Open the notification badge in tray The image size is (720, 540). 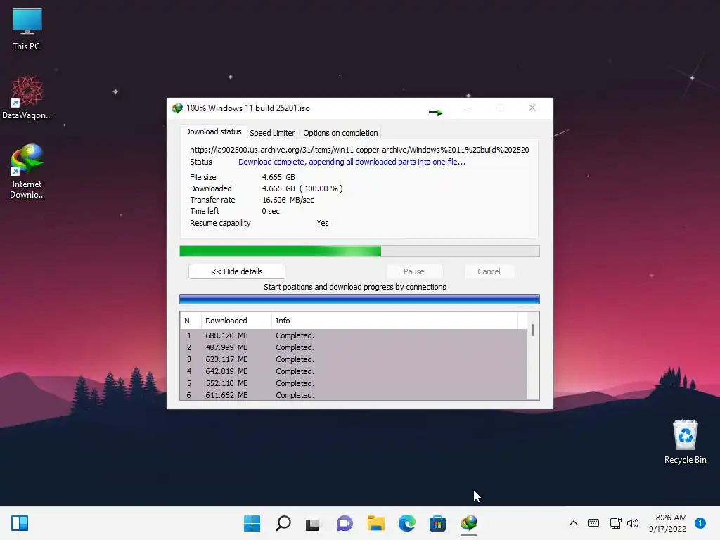(x=700, y=523)
